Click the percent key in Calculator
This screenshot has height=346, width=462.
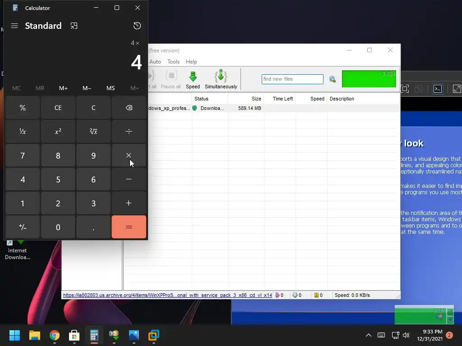click(x=23, y=108)
